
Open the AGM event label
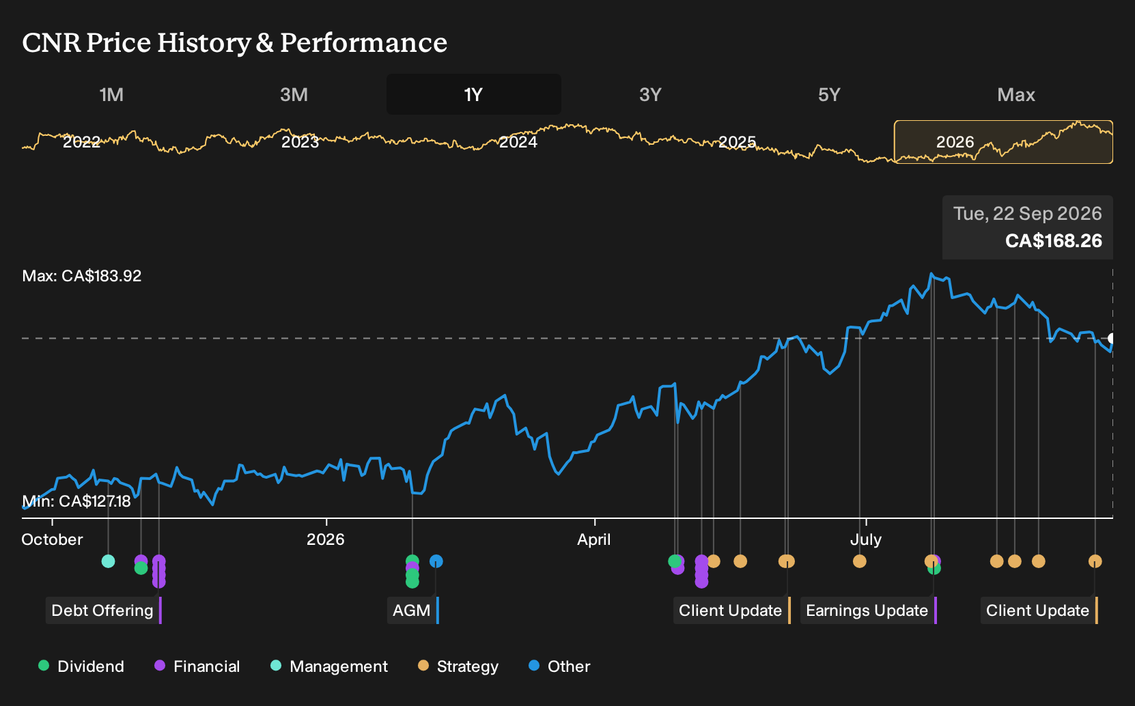coord(413,610)
